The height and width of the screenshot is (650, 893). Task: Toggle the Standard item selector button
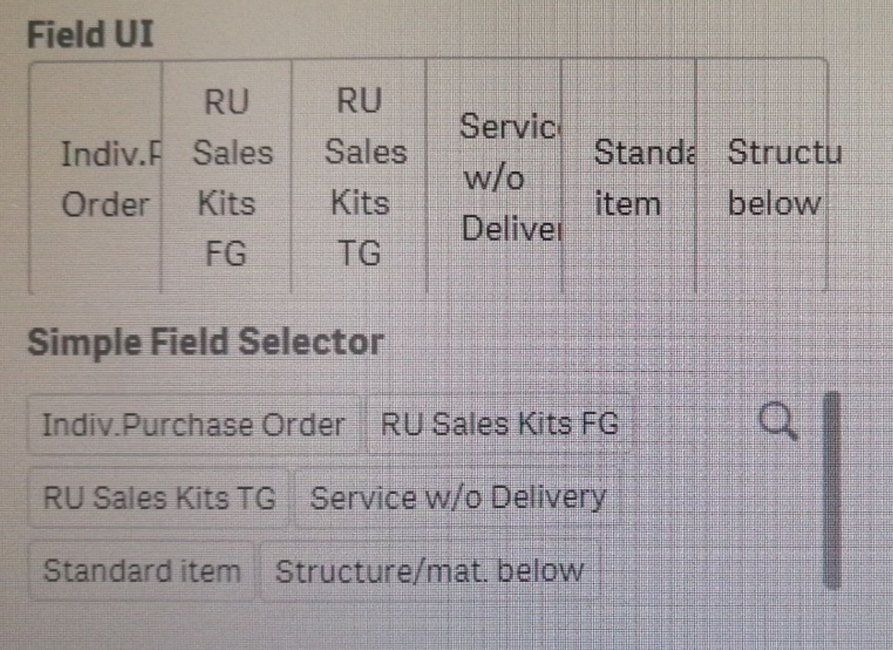[142, 570]
